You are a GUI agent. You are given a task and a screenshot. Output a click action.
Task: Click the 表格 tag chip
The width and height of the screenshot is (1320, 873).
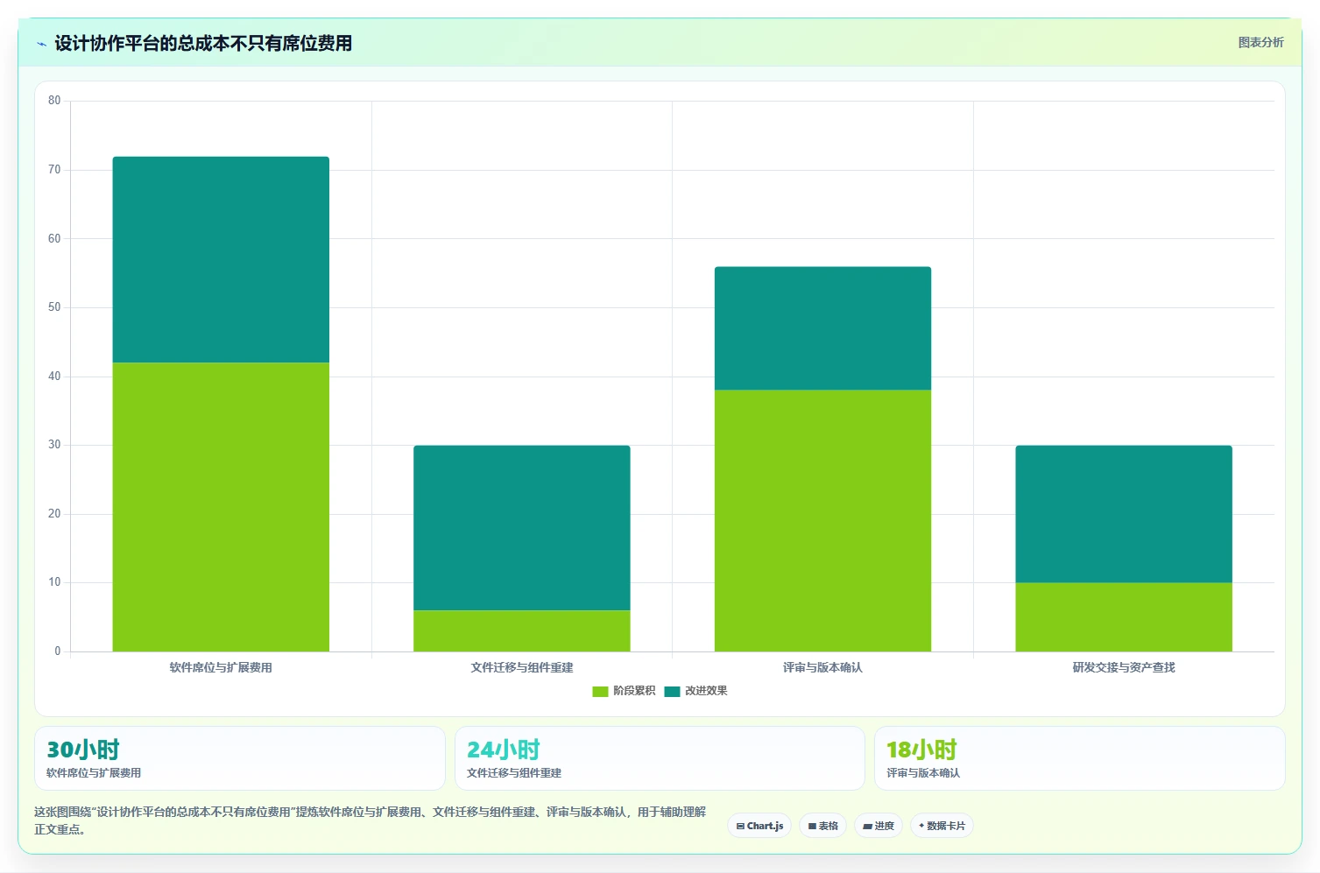tap(822, 826)
